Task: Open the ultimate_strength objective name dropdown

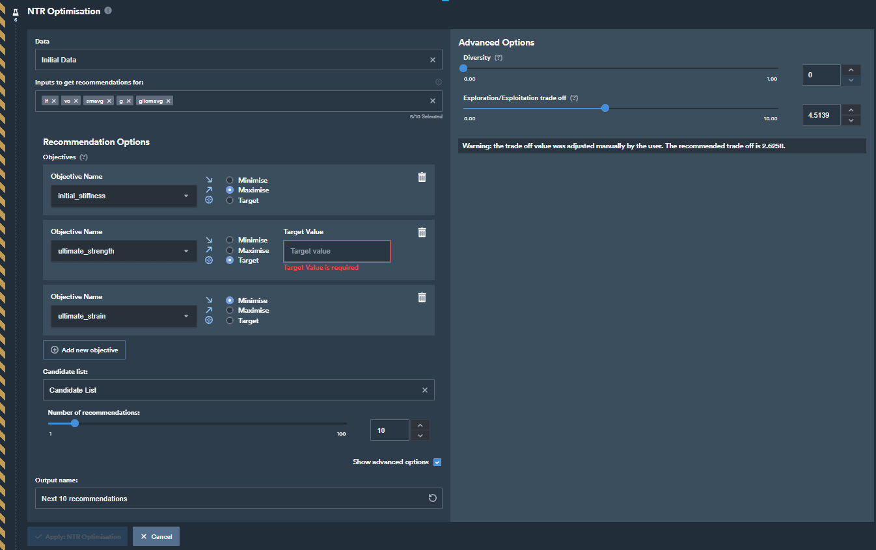Action: pos(124,251)
